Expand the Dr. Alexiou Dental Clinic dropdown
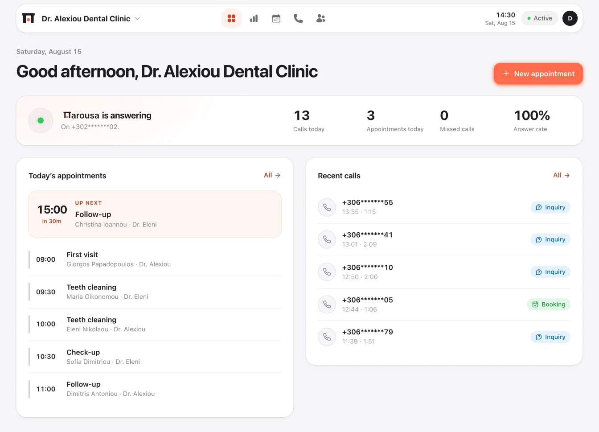 tap(90, 18)
